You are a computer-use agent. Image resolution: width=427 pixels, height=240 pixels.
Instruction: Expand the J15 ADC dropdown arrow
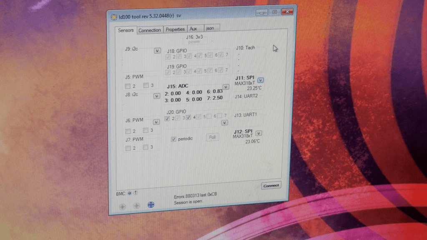(226, 87)
